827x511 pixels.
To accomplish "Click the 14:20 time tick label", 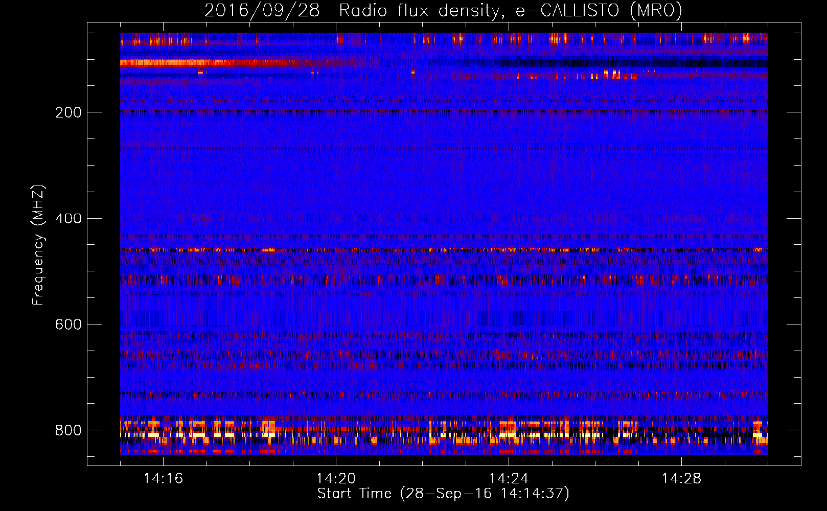I will coord(336,479).
